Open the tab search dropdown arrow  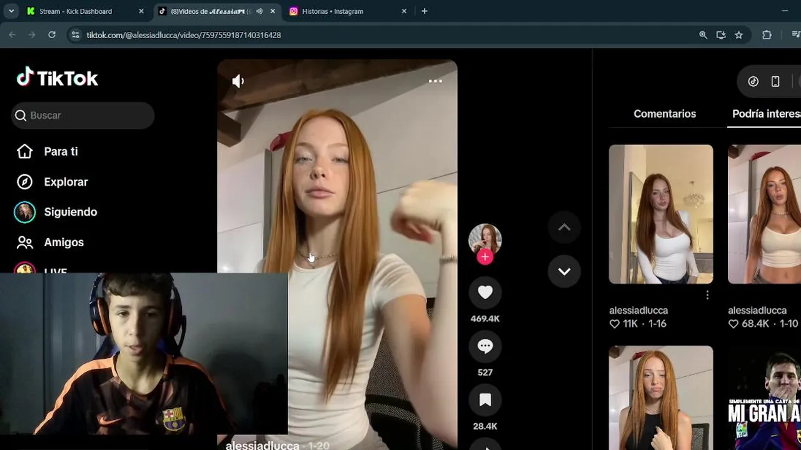tap(11, 11)
